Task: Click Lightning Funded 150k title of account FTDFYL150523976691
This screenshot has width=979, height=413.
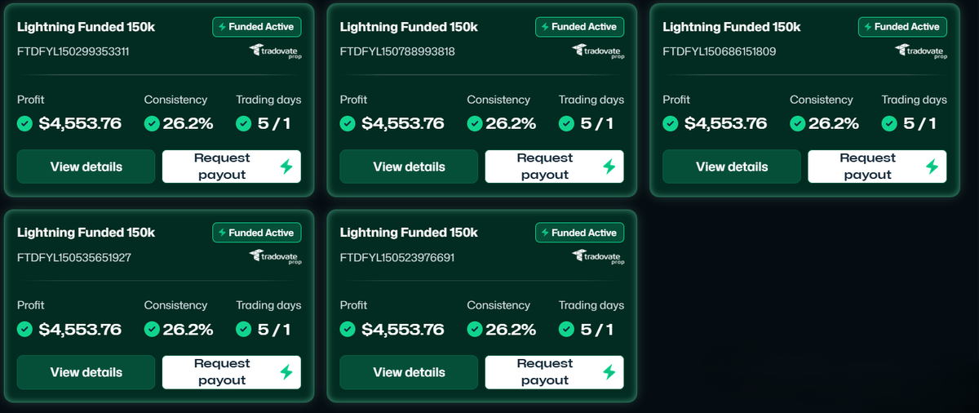Action: point(409,233)
